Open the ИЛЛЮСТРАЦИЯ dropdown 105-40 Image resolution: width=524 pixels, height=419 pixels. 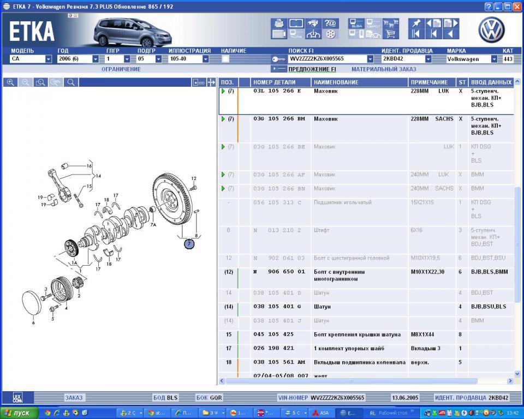click(x=206, y=59)
